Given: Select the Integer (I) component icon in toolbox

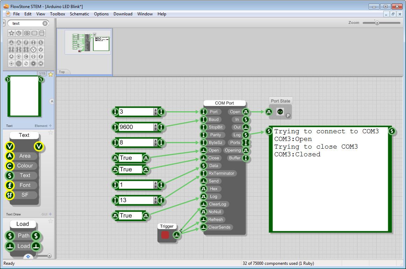Looking at the screenshot, I should point(34,42).
